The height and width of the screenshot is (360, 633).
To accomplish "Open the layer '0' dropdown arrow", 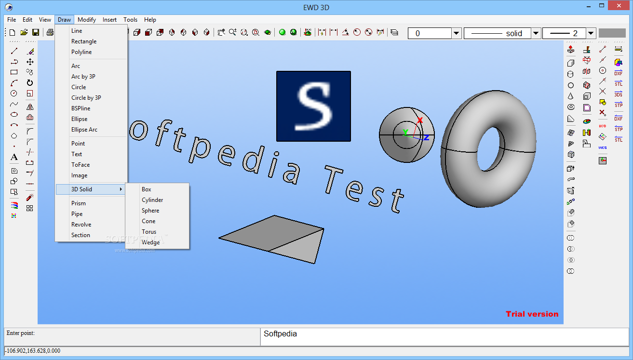I will 456,33.
